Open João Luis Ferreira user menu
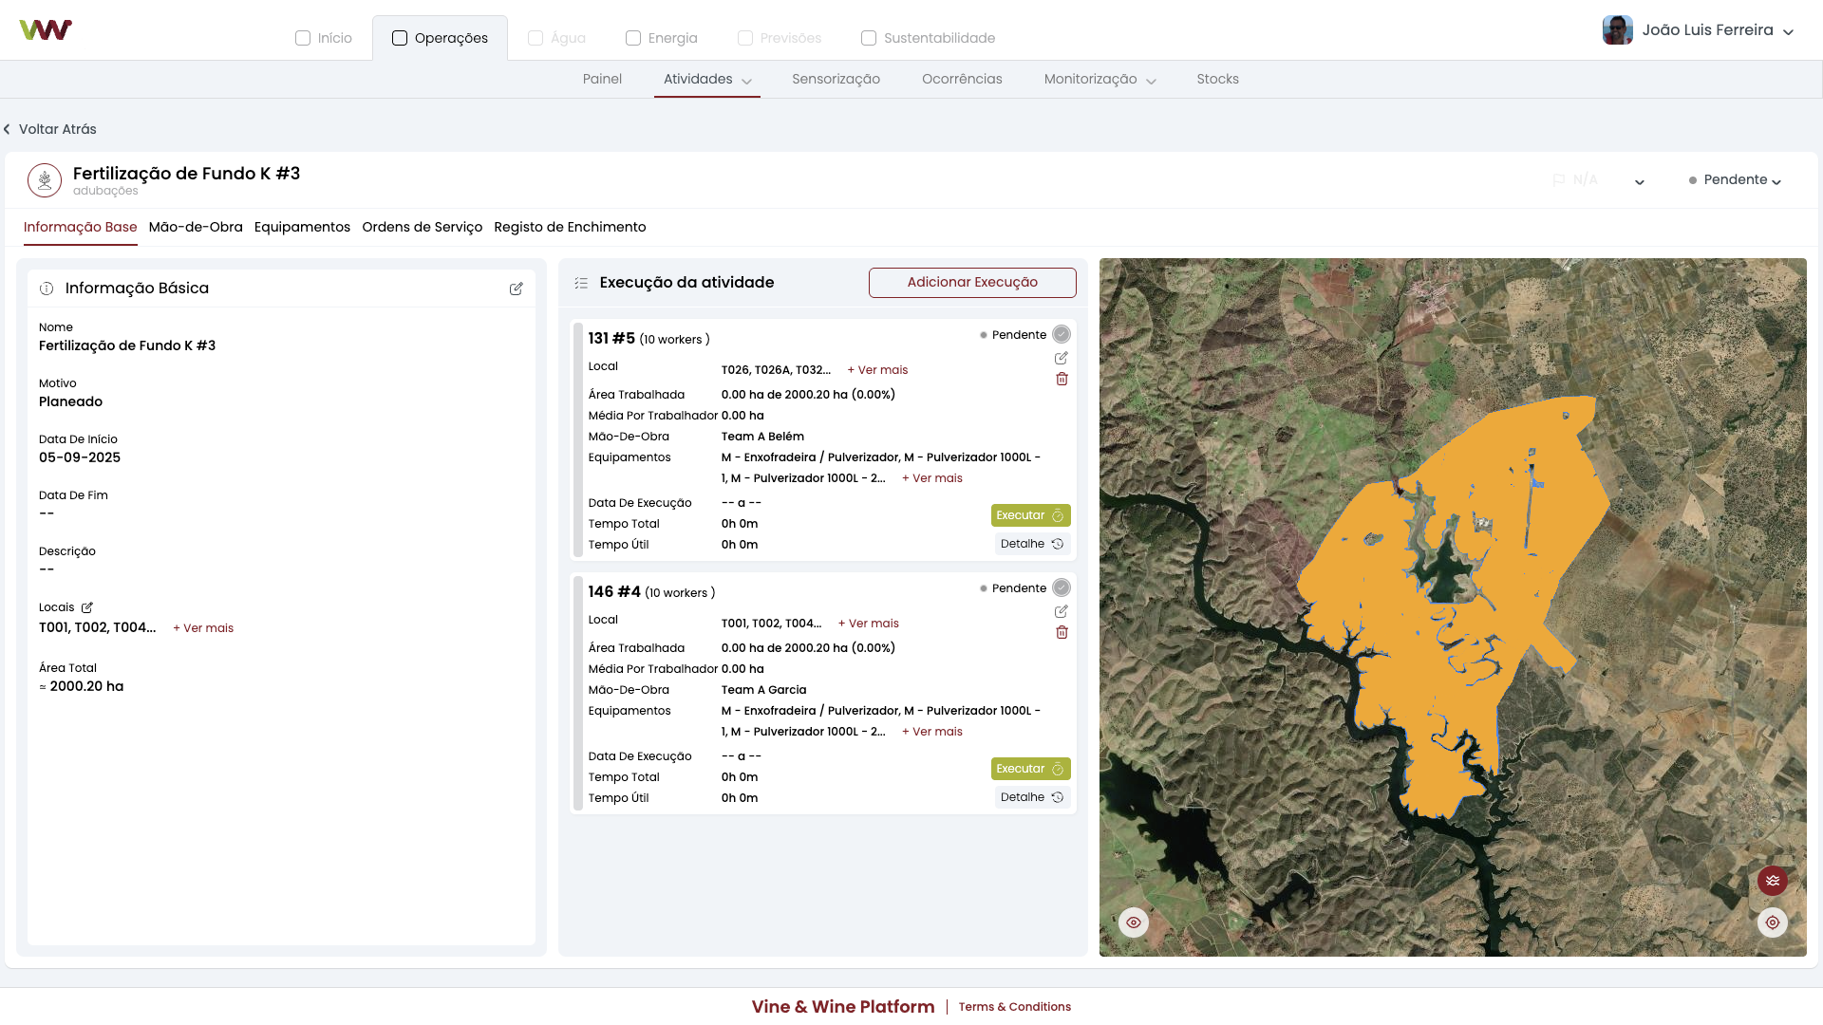This screenshot has width=1823, height=1025. coord(1707,30)
